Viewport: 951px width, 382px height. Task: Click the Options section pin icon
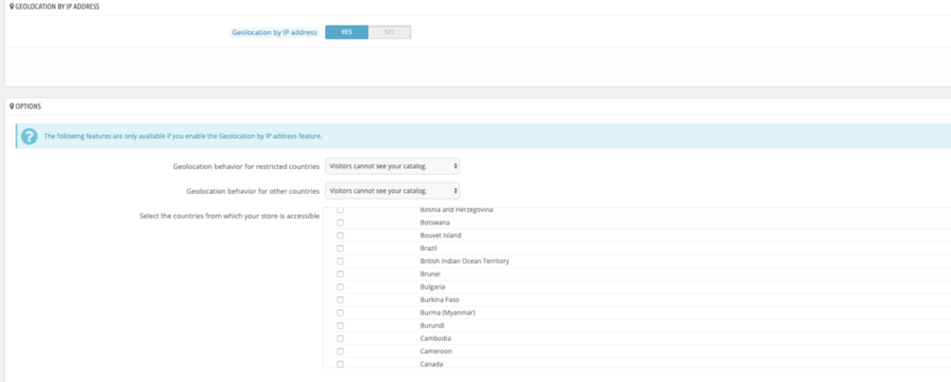click(x=11, y=105)
